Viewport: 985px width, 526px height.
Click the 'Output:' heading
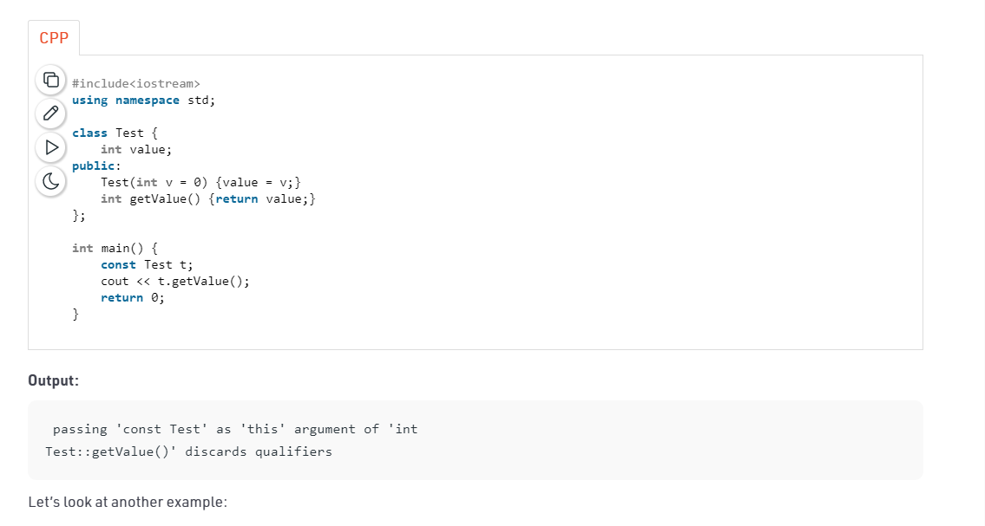54,380
